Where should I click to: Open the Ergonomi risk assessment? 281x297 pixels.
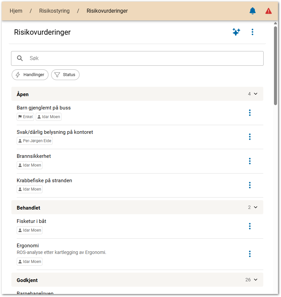click(x=28, y=246)
